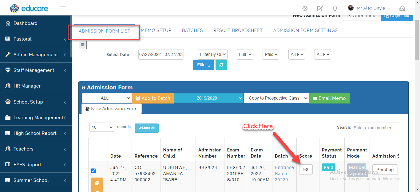Click the Pending admission status button
Viewport: 420px width, 192px height.
click(385, 170)
